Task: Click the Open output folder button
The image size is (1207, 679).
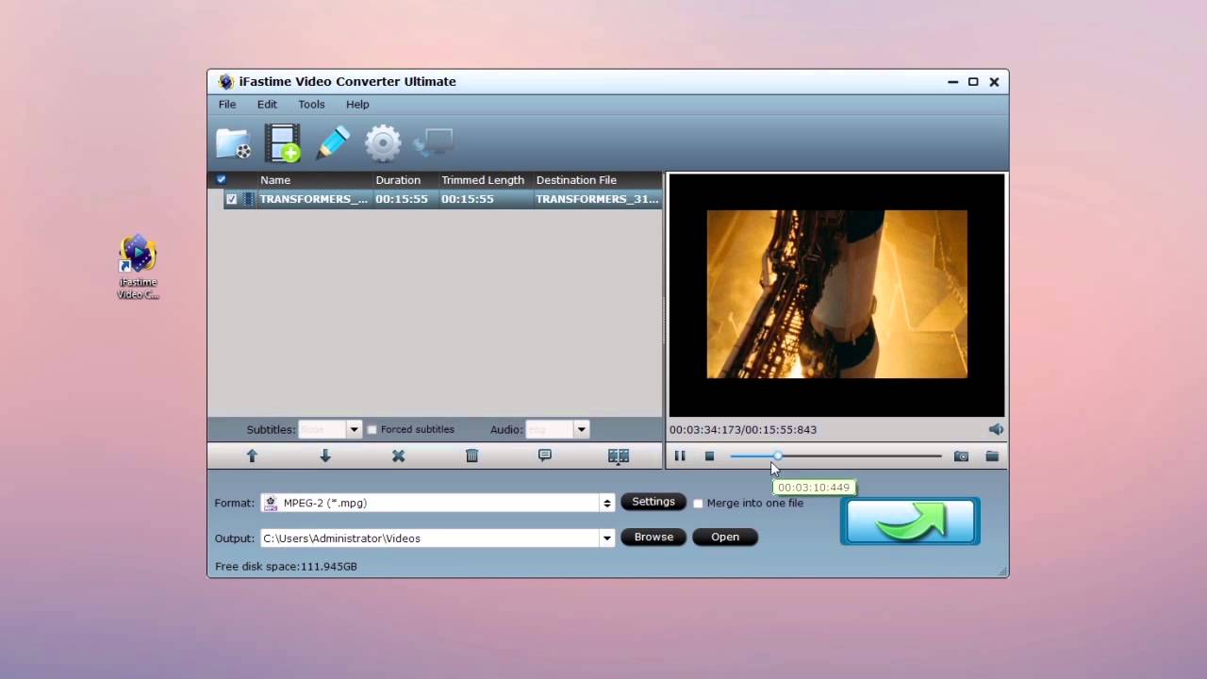Action: [x=725, y=537]
